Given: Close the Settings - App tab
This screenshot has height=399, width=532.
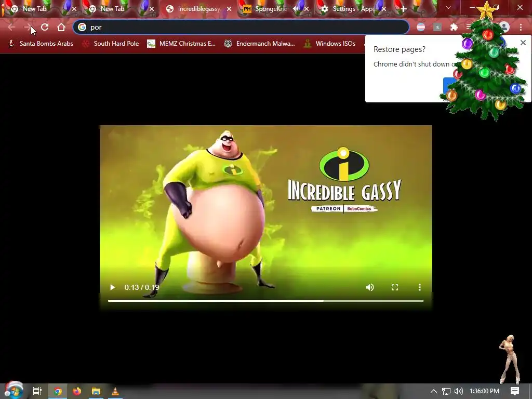Looking at the screenshot, I should click(x=384, y=9).
